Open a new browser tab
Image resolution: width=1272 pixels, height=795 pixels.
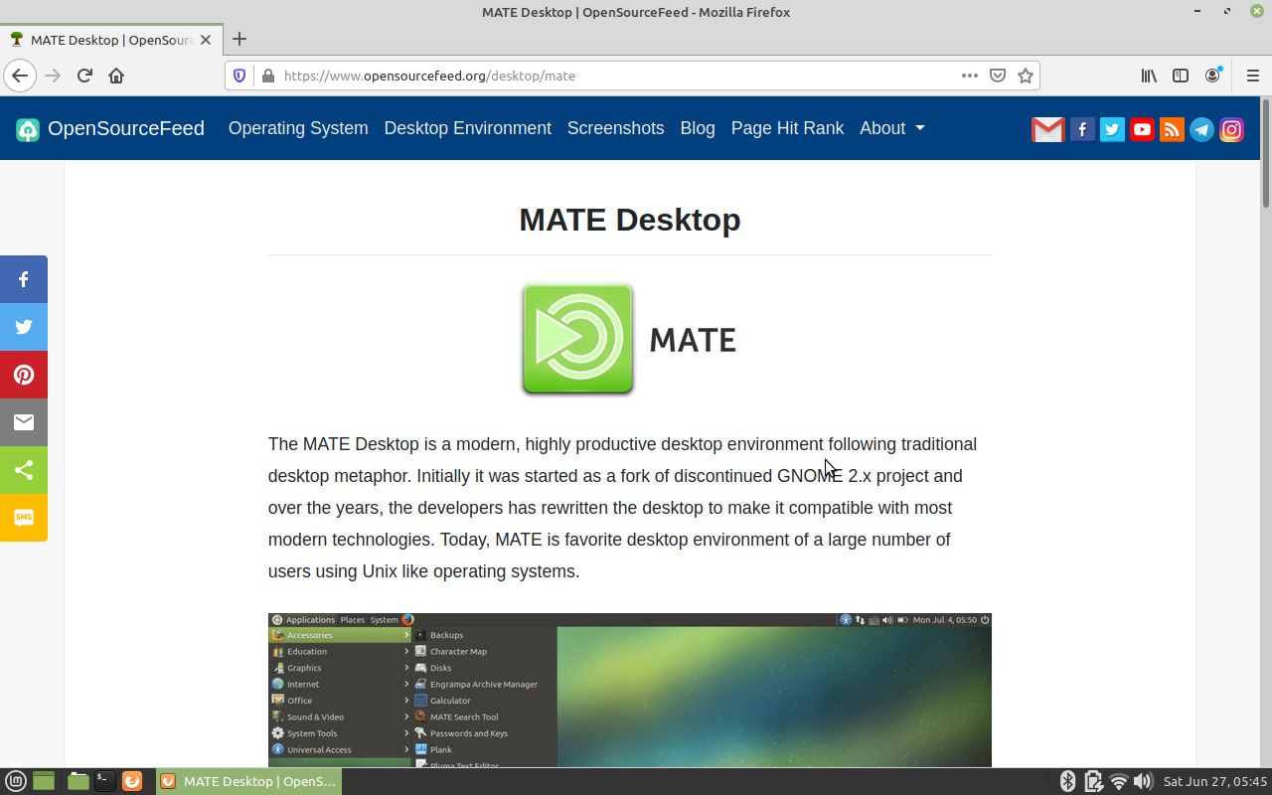pos(239,40)
